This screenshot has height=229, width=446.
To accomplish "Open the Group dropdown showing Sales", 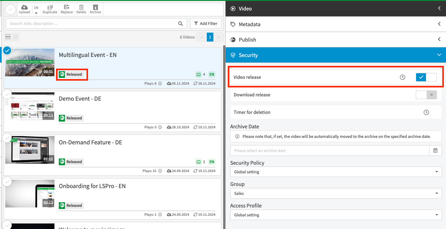I will (336, 193).
